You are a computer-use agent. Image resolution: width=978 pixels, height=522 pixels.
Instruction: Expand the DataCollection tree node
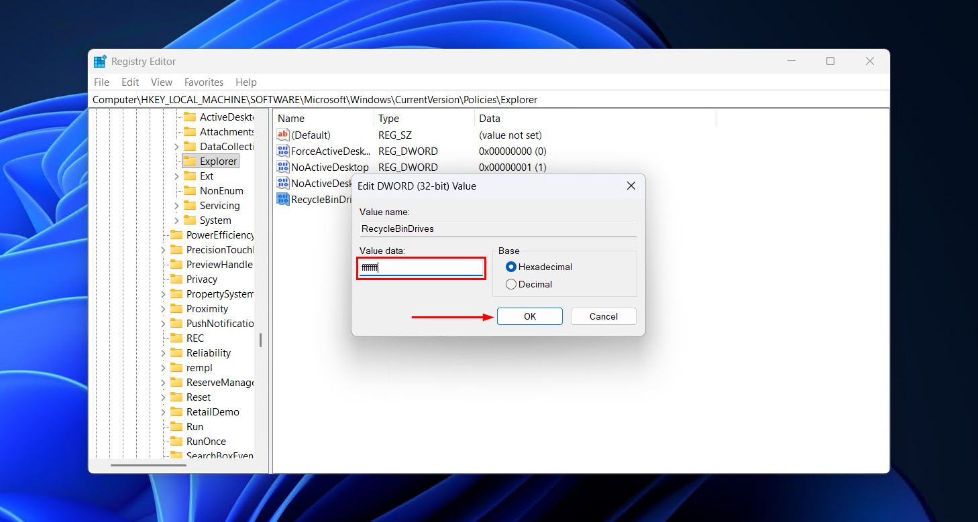coord(176,147)
